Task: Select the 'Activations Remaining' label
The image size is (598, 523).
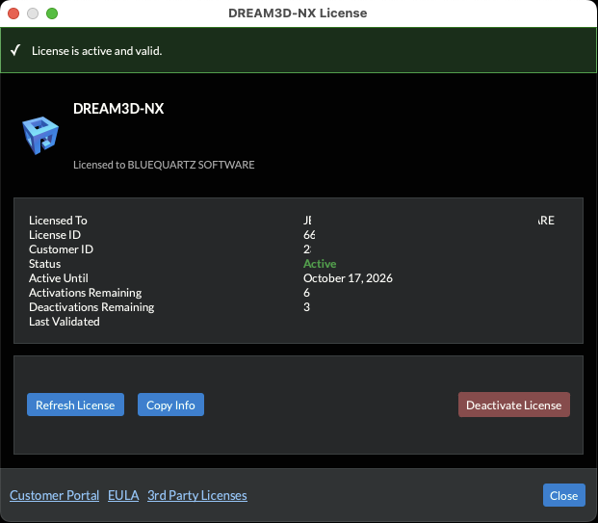Action: click(86, 293)
